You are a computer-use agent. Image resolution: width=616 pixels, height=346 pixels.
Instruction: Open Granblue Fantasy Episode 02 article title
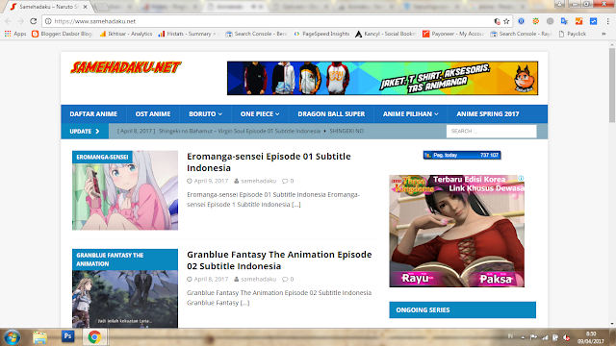[279, 260]
